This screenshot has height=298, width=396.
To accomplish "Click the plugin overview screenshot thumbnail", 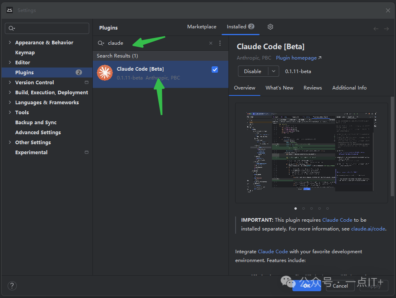I will (x=311, y=153).
